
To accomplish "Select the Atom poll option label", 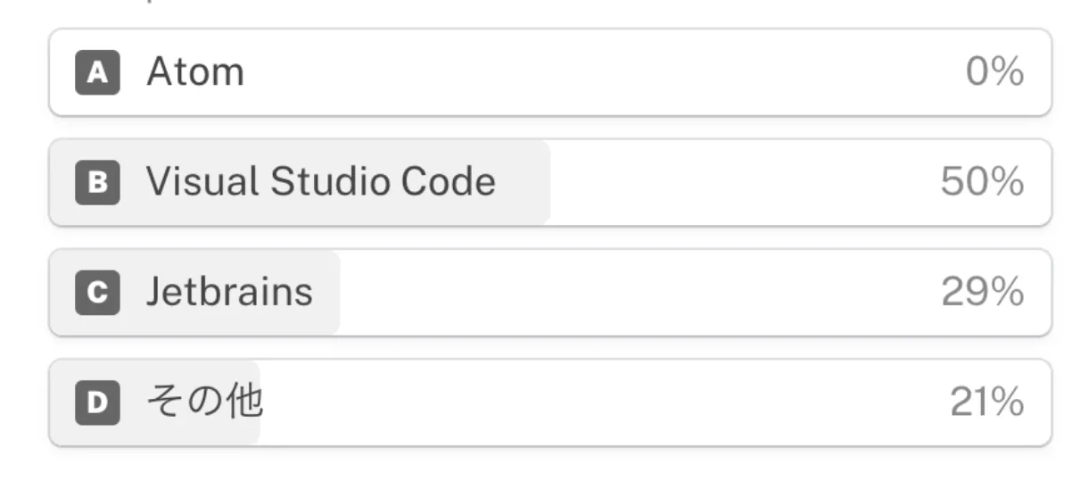I will [195, 72].
